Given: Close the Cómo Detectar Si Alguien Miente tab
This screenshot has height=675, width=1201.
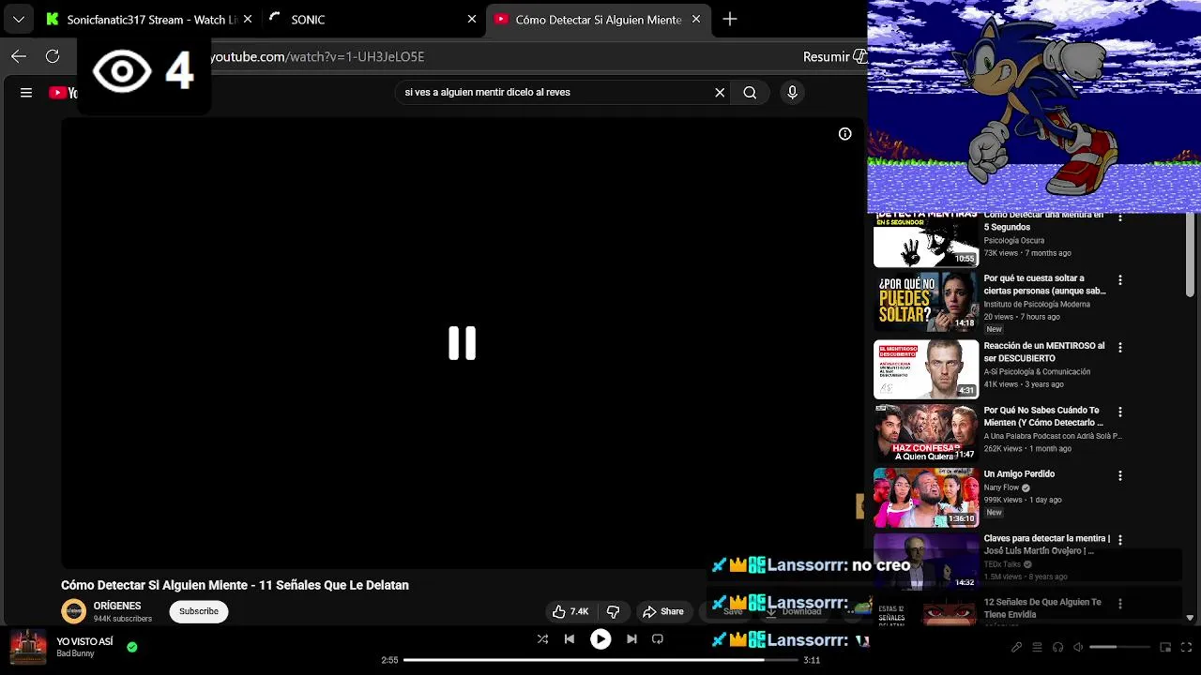Looking at the screenshot, I should [696, 19].
